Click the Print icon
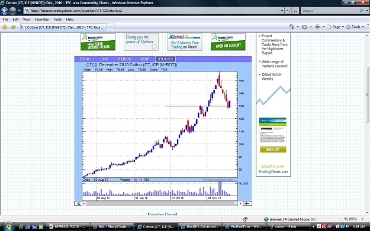The image size is (370, 231). click(318, 27)
